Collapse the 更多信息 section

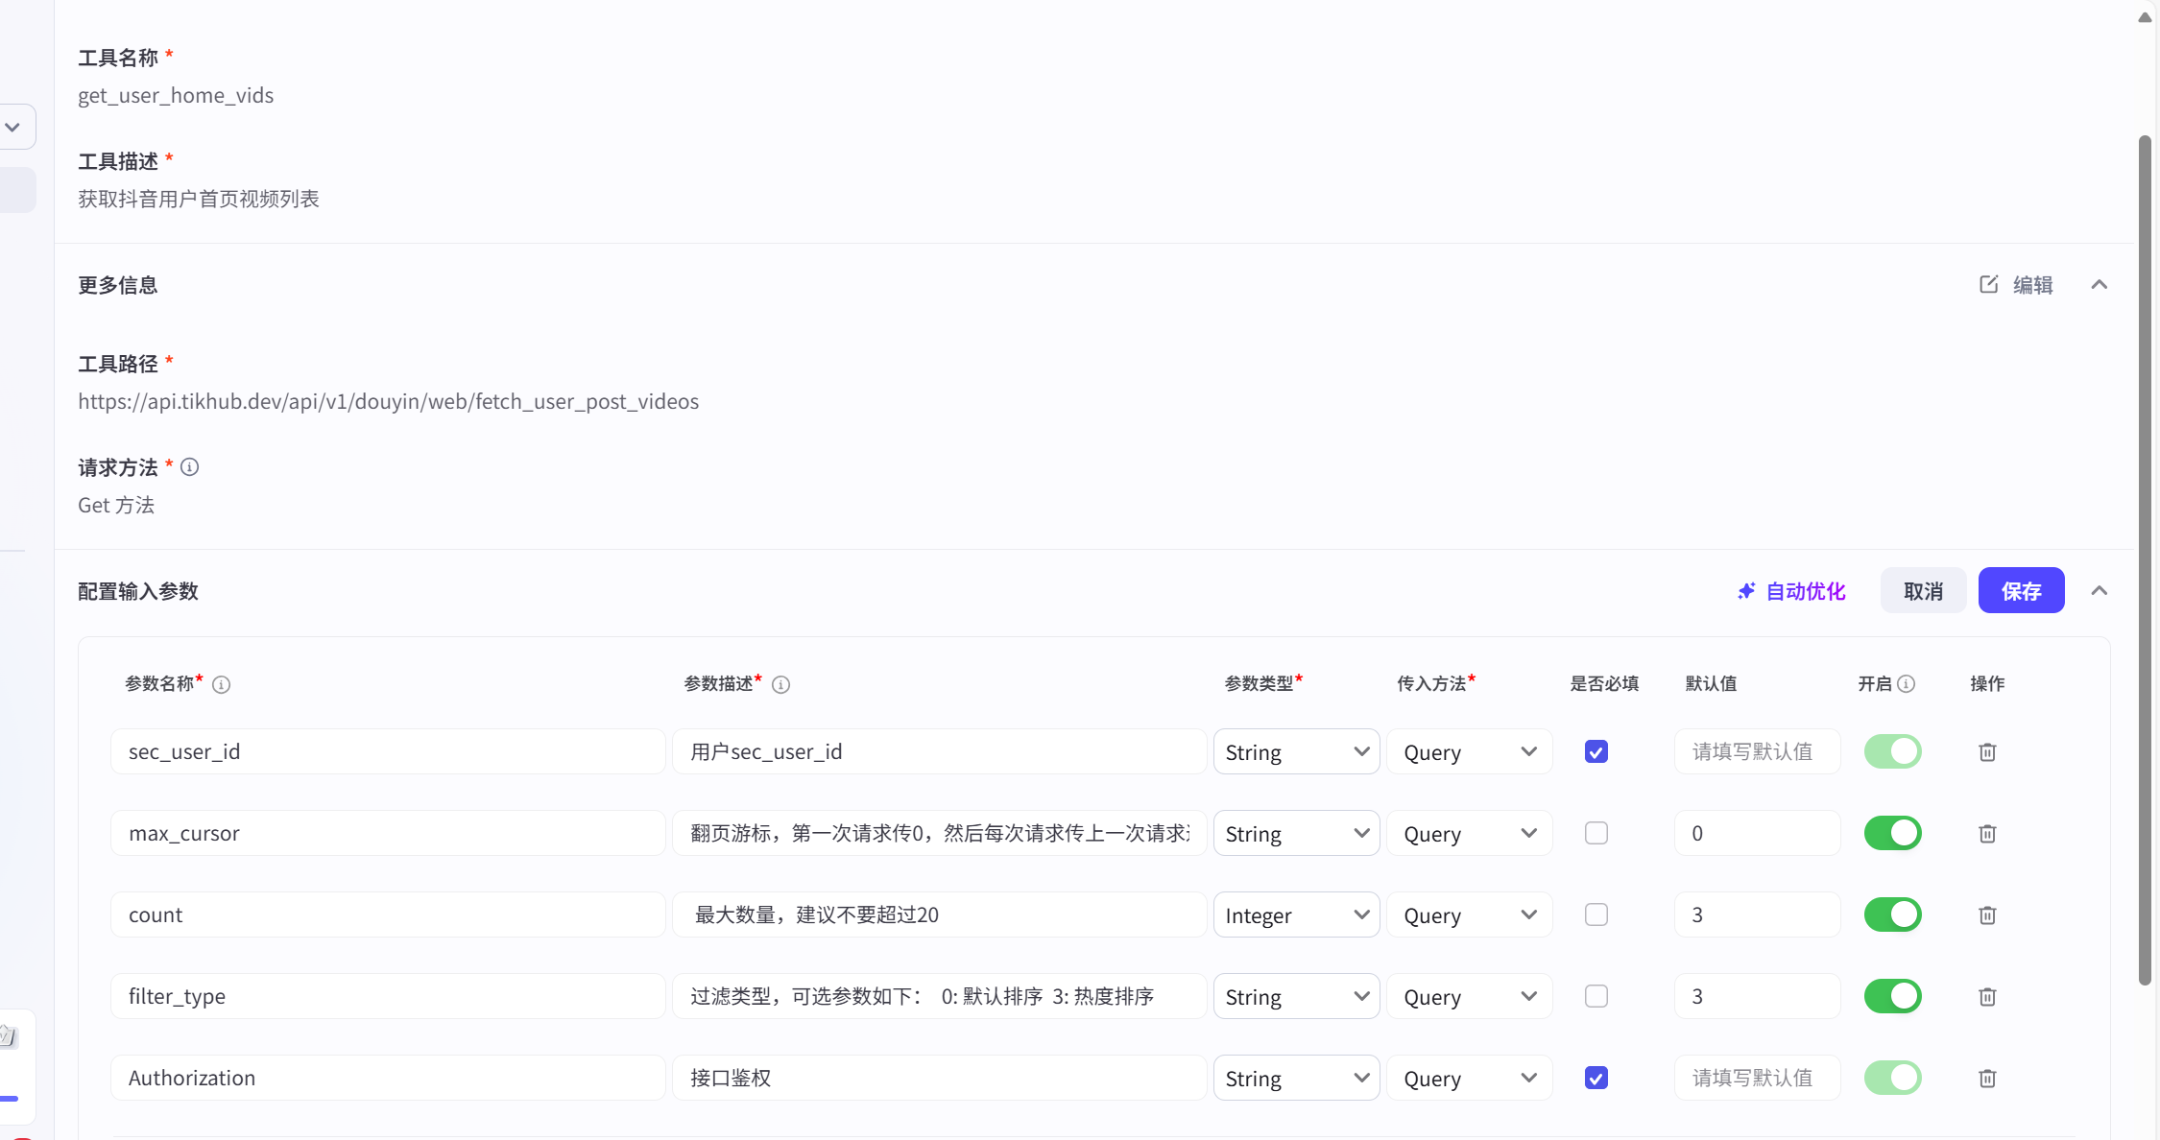click(x=2100, y=285)
